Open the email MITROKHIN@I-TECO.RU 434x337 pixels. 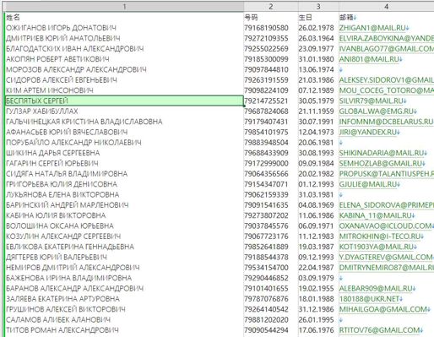pyautogui.click(x=380, y=236)
